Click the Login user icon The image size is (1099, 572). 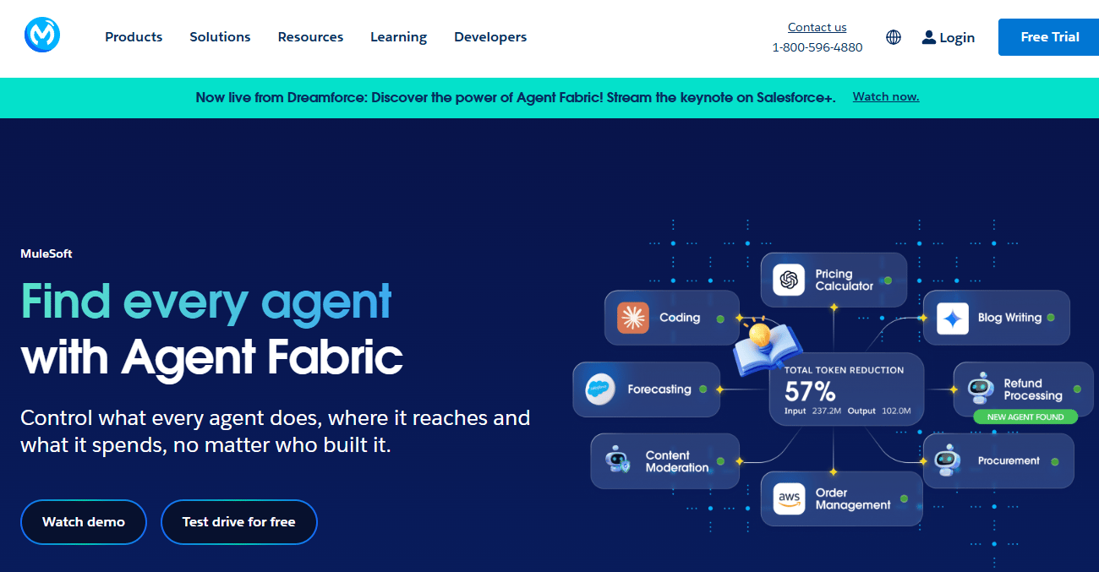(929, 37)
